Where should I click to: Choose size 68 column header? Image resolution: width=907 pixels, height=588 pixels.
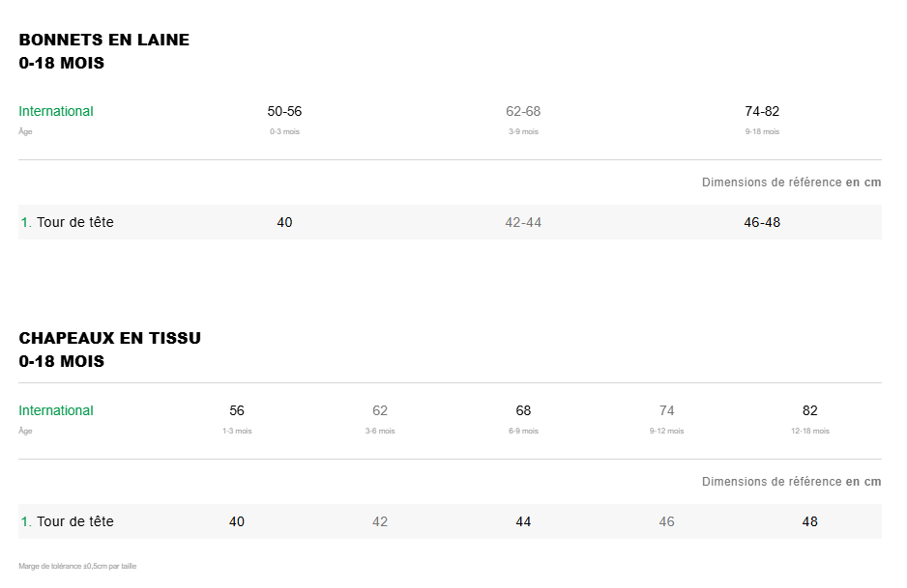(x=523, y=410)
